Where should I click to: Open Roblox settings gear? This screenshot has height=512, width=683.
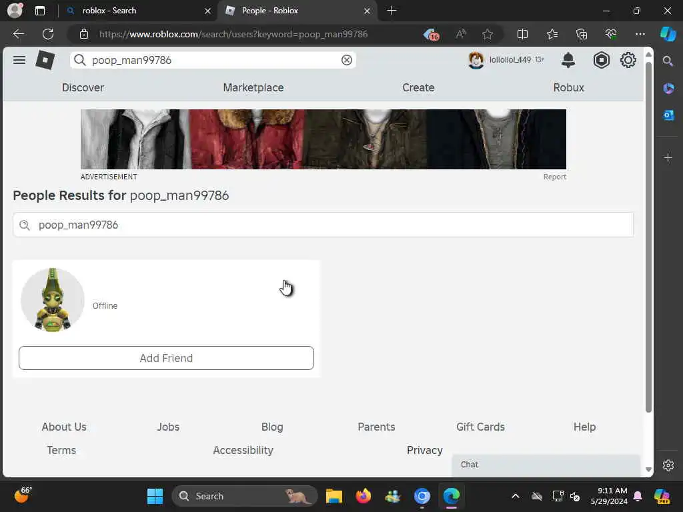point(628,60)
